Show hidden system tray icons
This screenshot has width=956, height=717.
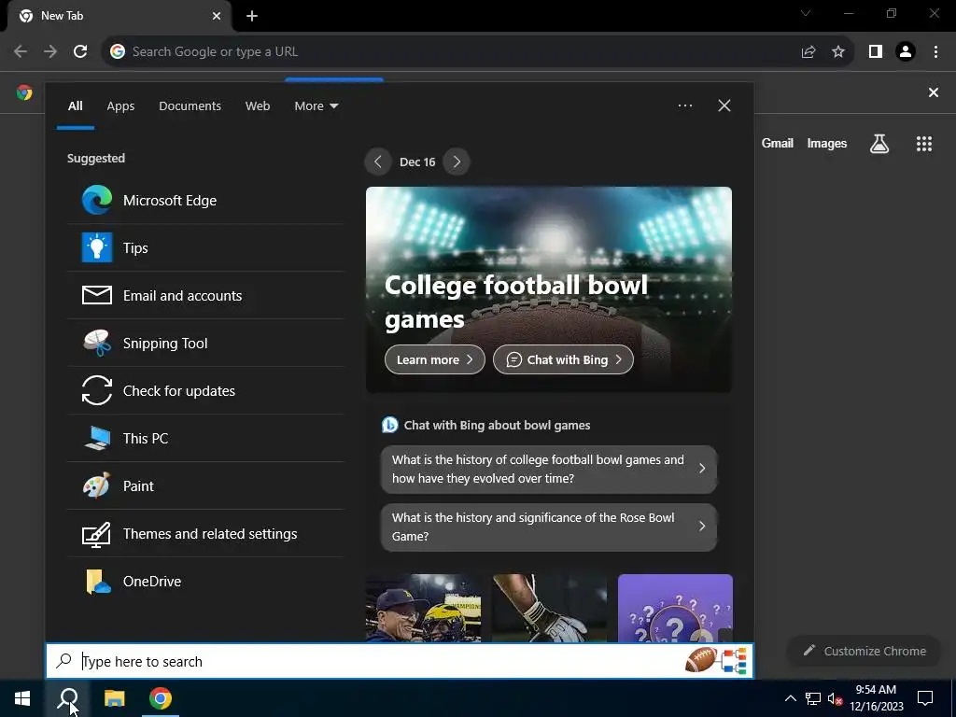(x=790, y=698)
